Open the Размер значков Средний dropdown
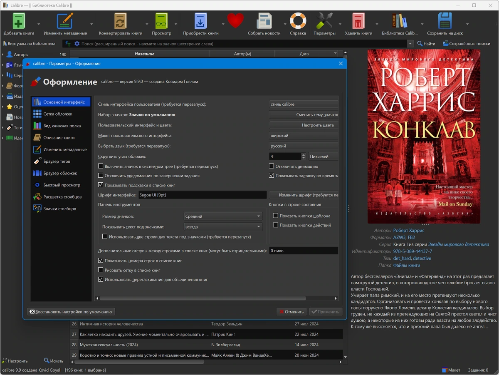 [223, 216]
